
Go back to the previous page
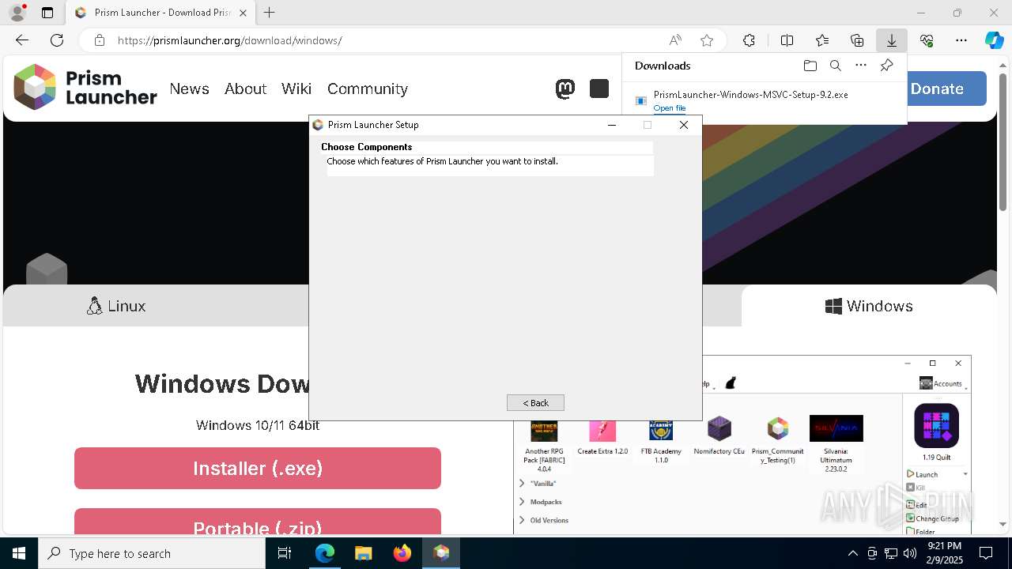(x=22, y=40)
